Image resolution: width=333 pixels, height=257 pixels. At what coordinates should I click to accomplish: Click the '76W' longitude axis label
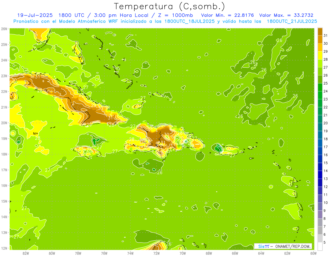104,253
